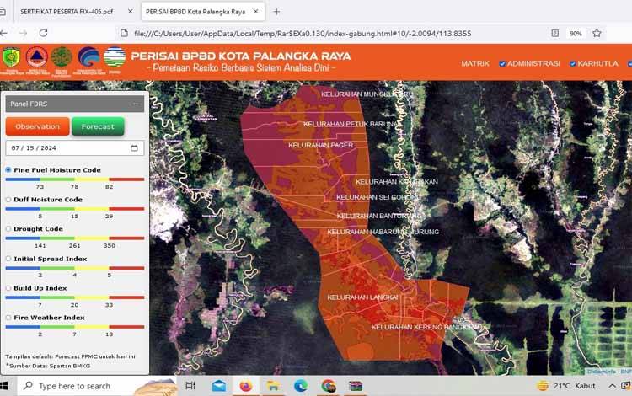Screen dimensions: 632x396
Task: Open the reader view icon in the address bar
Action: coord(555,33)
